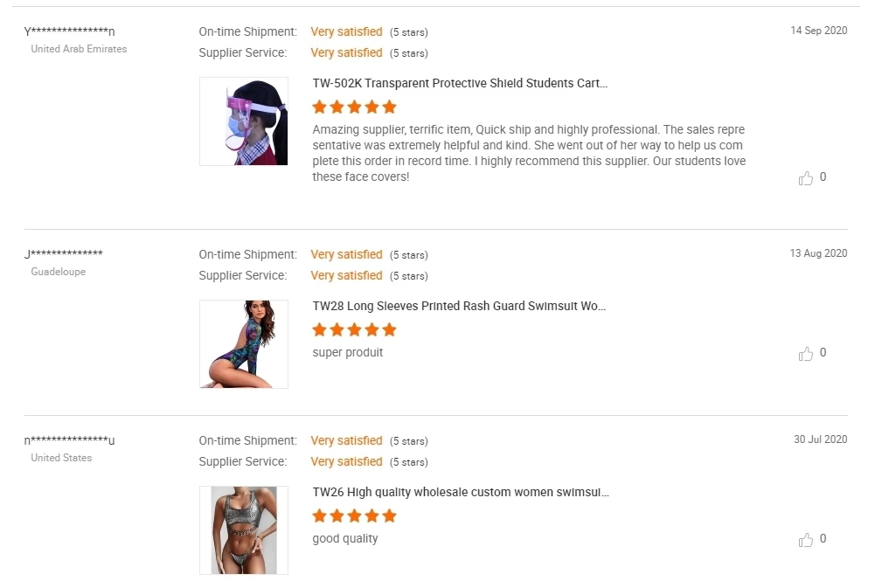The height and width of the screenshot is (581, 875).
Task: Open the rash guard swimsuit thumbnail
Action: tap(243, 344)
